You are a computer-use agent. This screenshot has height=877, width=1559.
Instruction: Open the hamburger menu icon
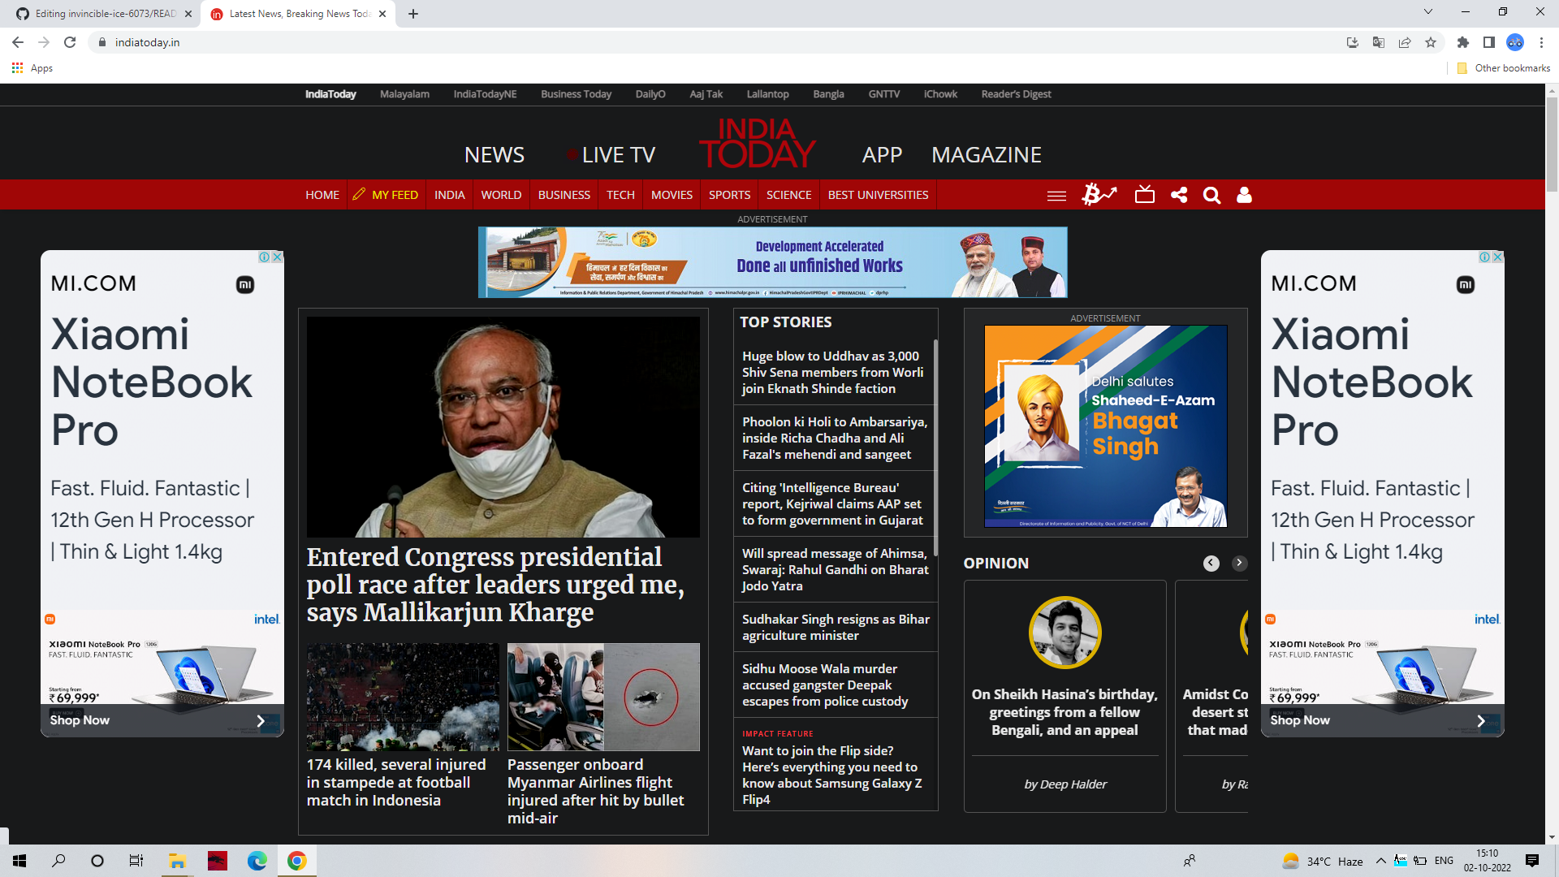1056,195
